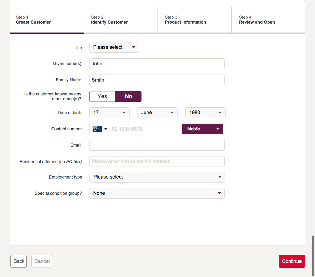The width and height of the screenshot is (315, 277).
Task: Select No for other names toggle
Action: (x=128, y=96)
